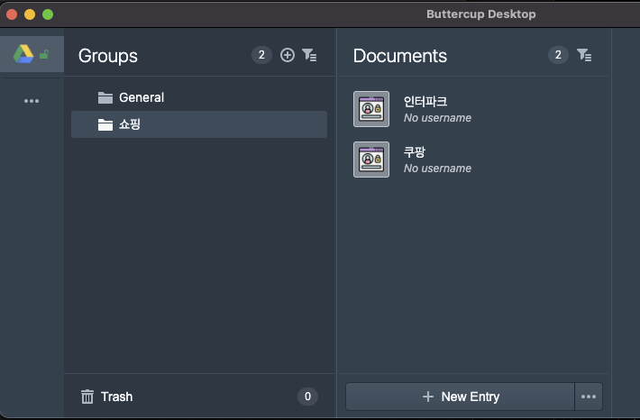Click No username under 인터파크

click(x=437, y=118)
